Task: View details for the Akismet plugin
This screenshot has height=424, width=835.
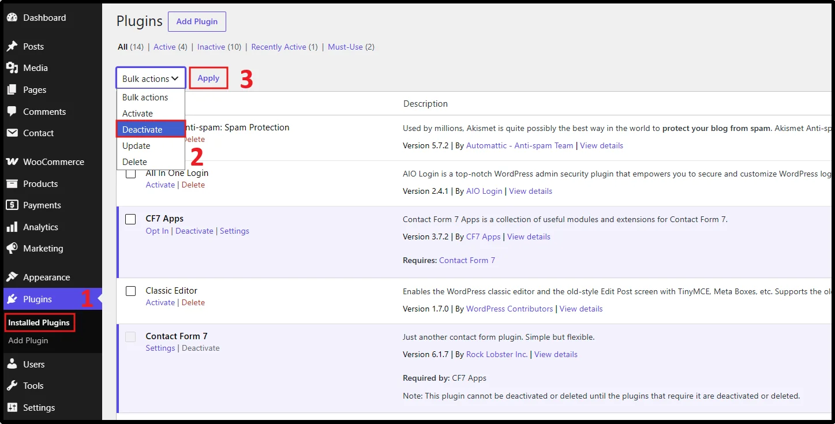Action: point(601,146)
